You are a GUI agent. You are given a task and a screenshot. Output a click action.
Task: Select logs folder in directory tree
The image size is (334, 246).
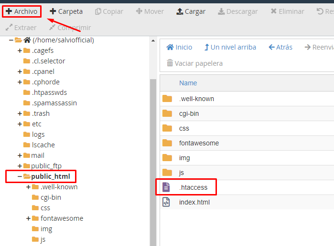coord(38,134)
